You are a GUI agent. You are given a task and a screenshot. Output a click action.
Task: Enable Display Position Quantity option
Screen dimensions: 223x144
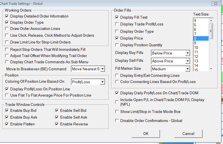(117, 45)
